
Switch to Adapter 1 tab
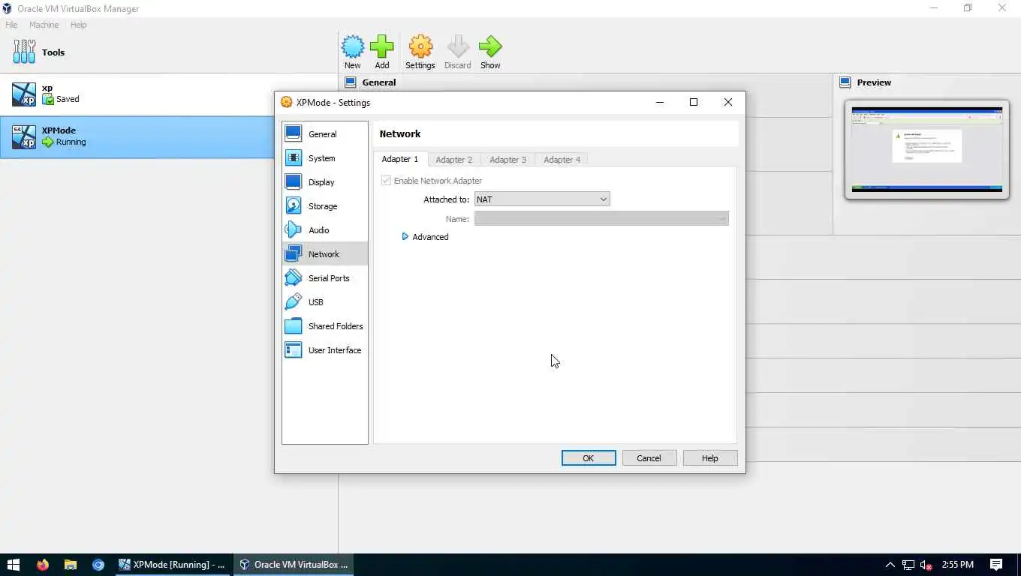point(400,159)
